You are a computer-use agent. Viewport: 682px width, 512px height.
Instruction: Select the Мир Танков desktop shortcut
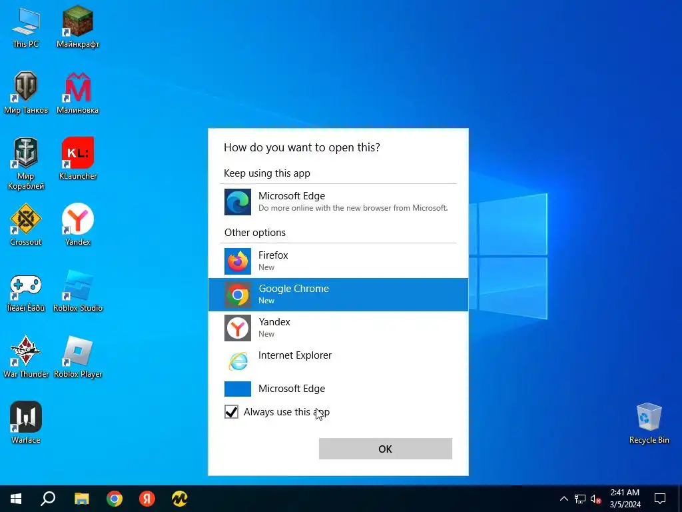point(26,93)
